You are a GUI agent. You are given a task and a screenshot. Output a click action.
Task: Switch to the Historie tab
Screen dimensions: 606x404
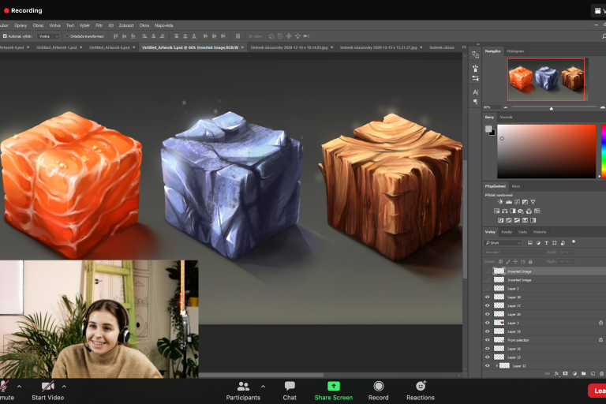(540, 232)
